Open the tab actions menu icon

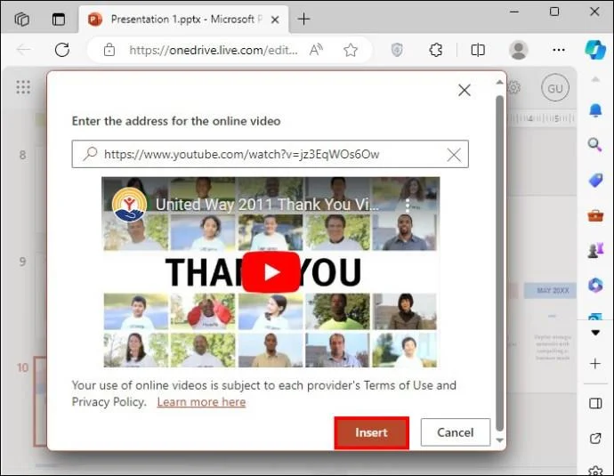(59, 19)
